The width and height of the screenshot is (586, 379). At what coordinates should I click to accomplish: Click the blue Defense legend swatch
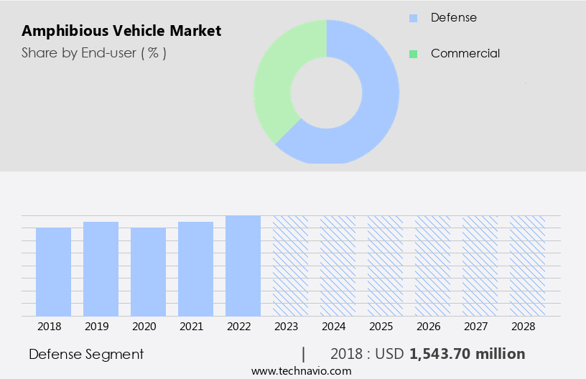412,18
